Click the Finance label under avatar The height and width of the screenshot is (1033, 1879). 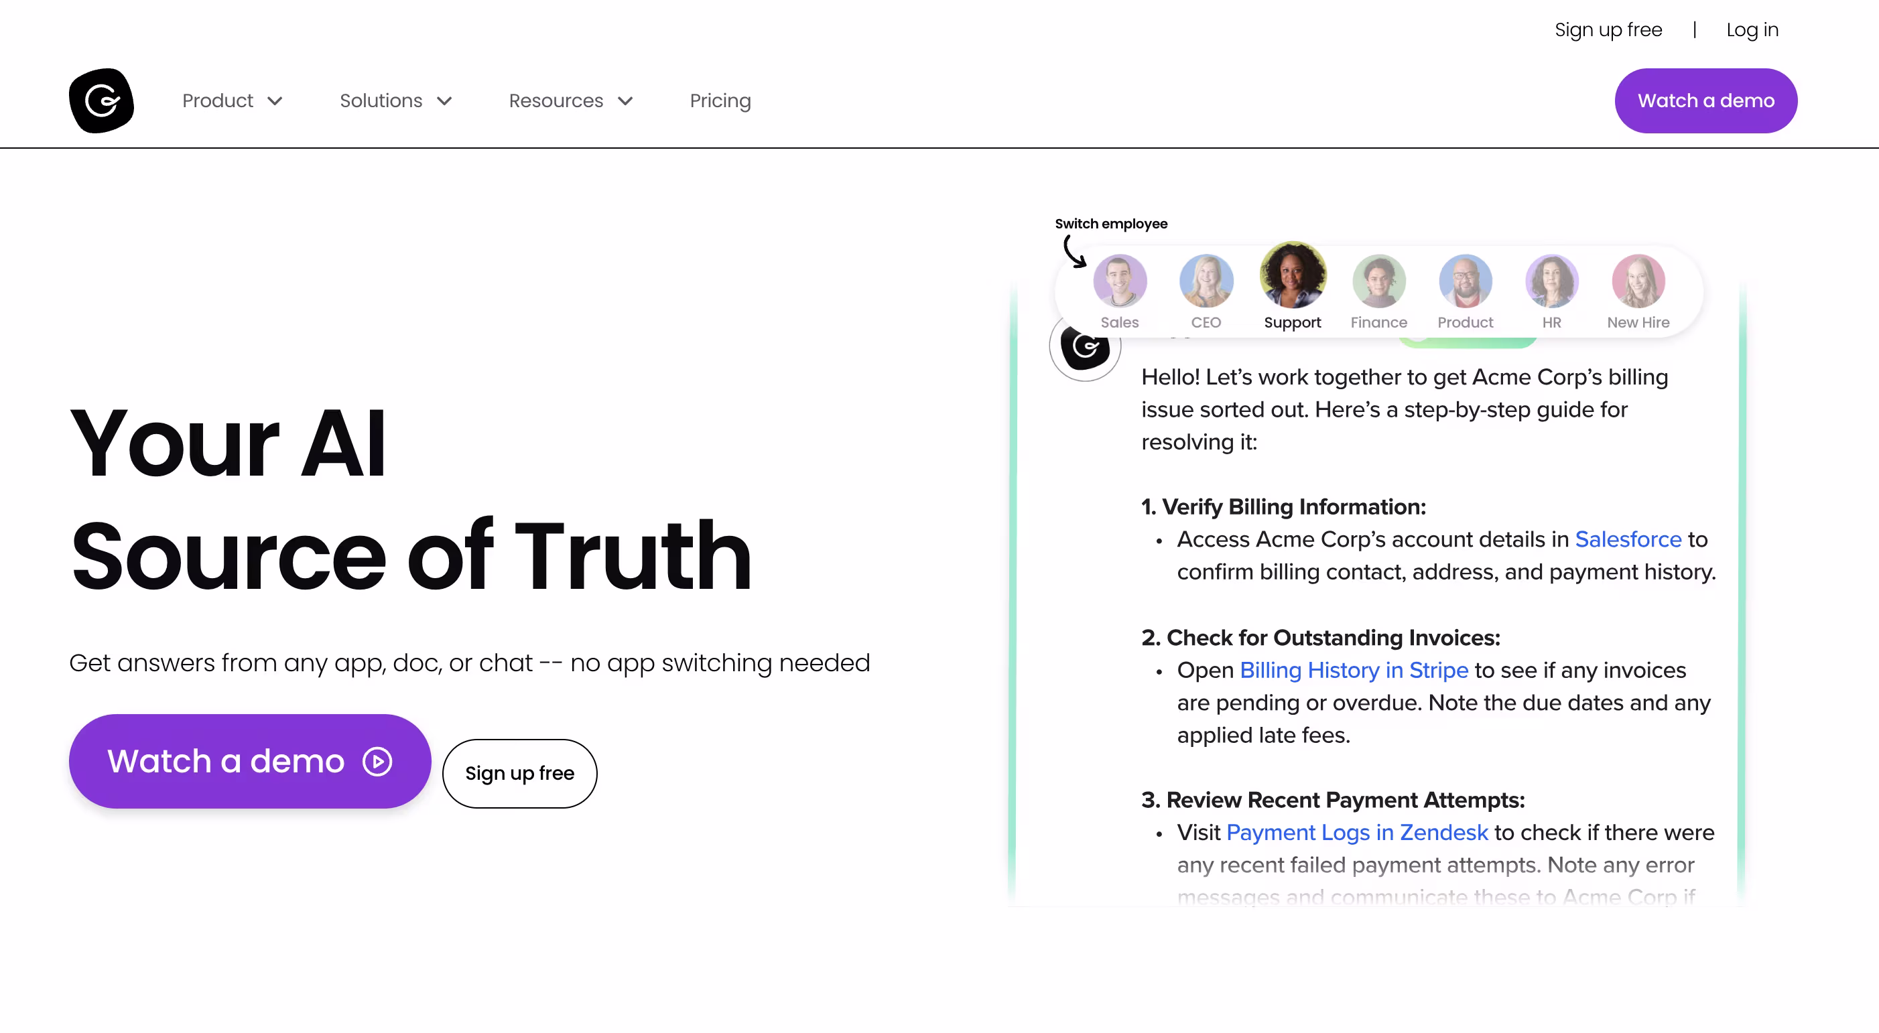(x=1378, y=322)
